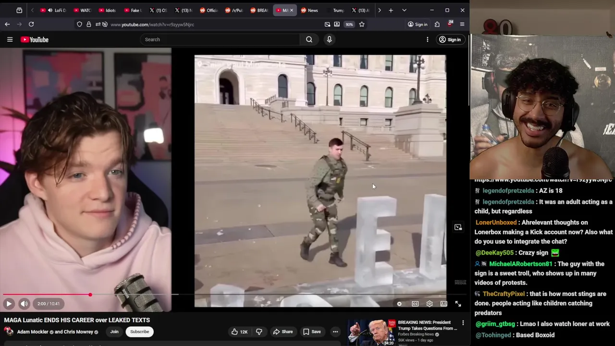The height and width of the screenshot is (346, 615).
Task: Open the YouTube hamburger guide menu
Action: pos(10,39)
